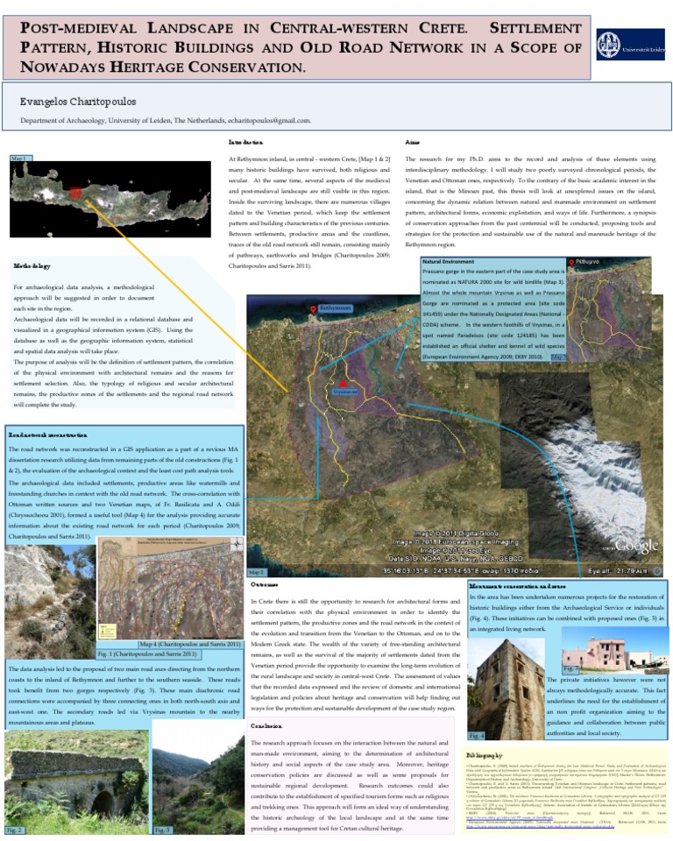This screenshot has width=673, height=841.
Task: Click the red study-area square on the Crete map
Action: [x=75, y=193]
